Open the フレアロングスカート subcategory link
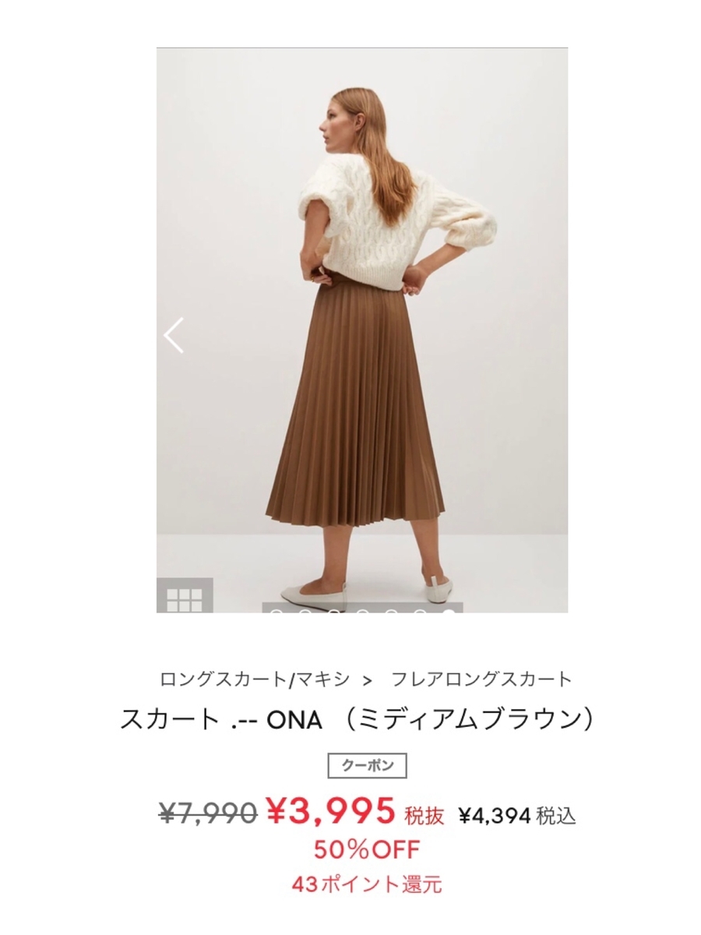This screenshot has height=935, width=701. [x=481, y=679]
